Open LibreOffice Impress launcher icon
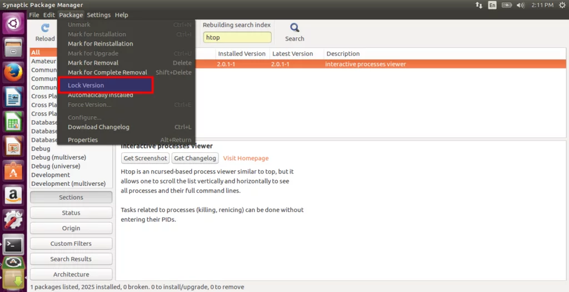Image resolution: width=569 pixels, height=292 pixels. click(13, 146)
